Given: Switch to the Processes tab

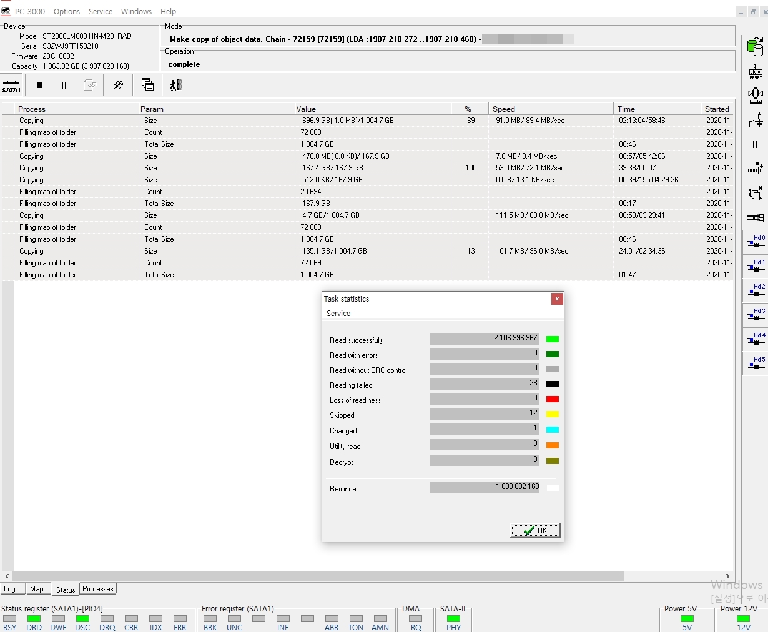Looking at the screenshot, I should (x=98, y=589).
